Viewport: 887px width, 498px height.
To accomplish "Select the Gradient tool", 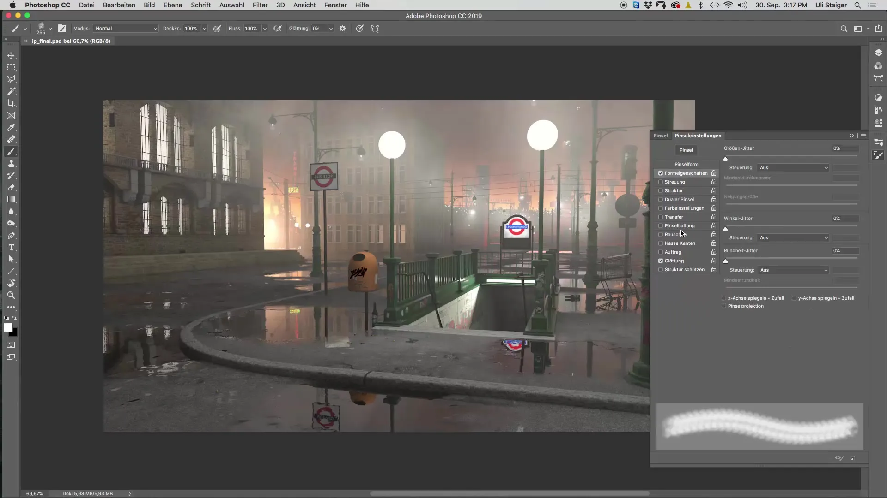I will click(x=11, y=199).
